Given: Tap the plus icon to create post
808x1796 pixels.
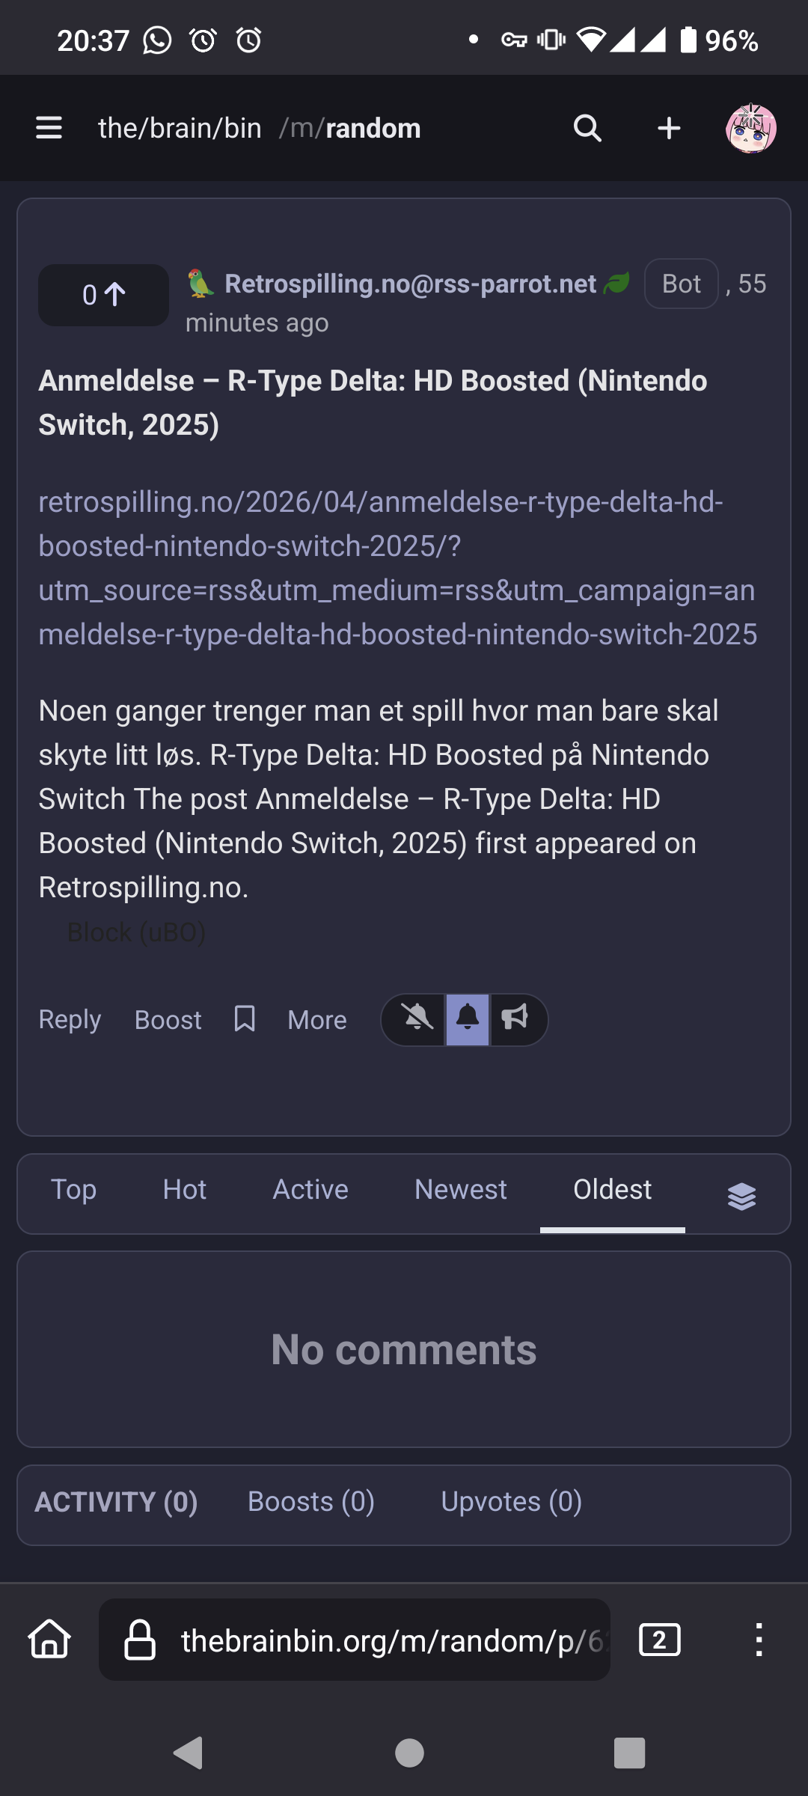Looking at the screenshot, I should tap(669, 128).
